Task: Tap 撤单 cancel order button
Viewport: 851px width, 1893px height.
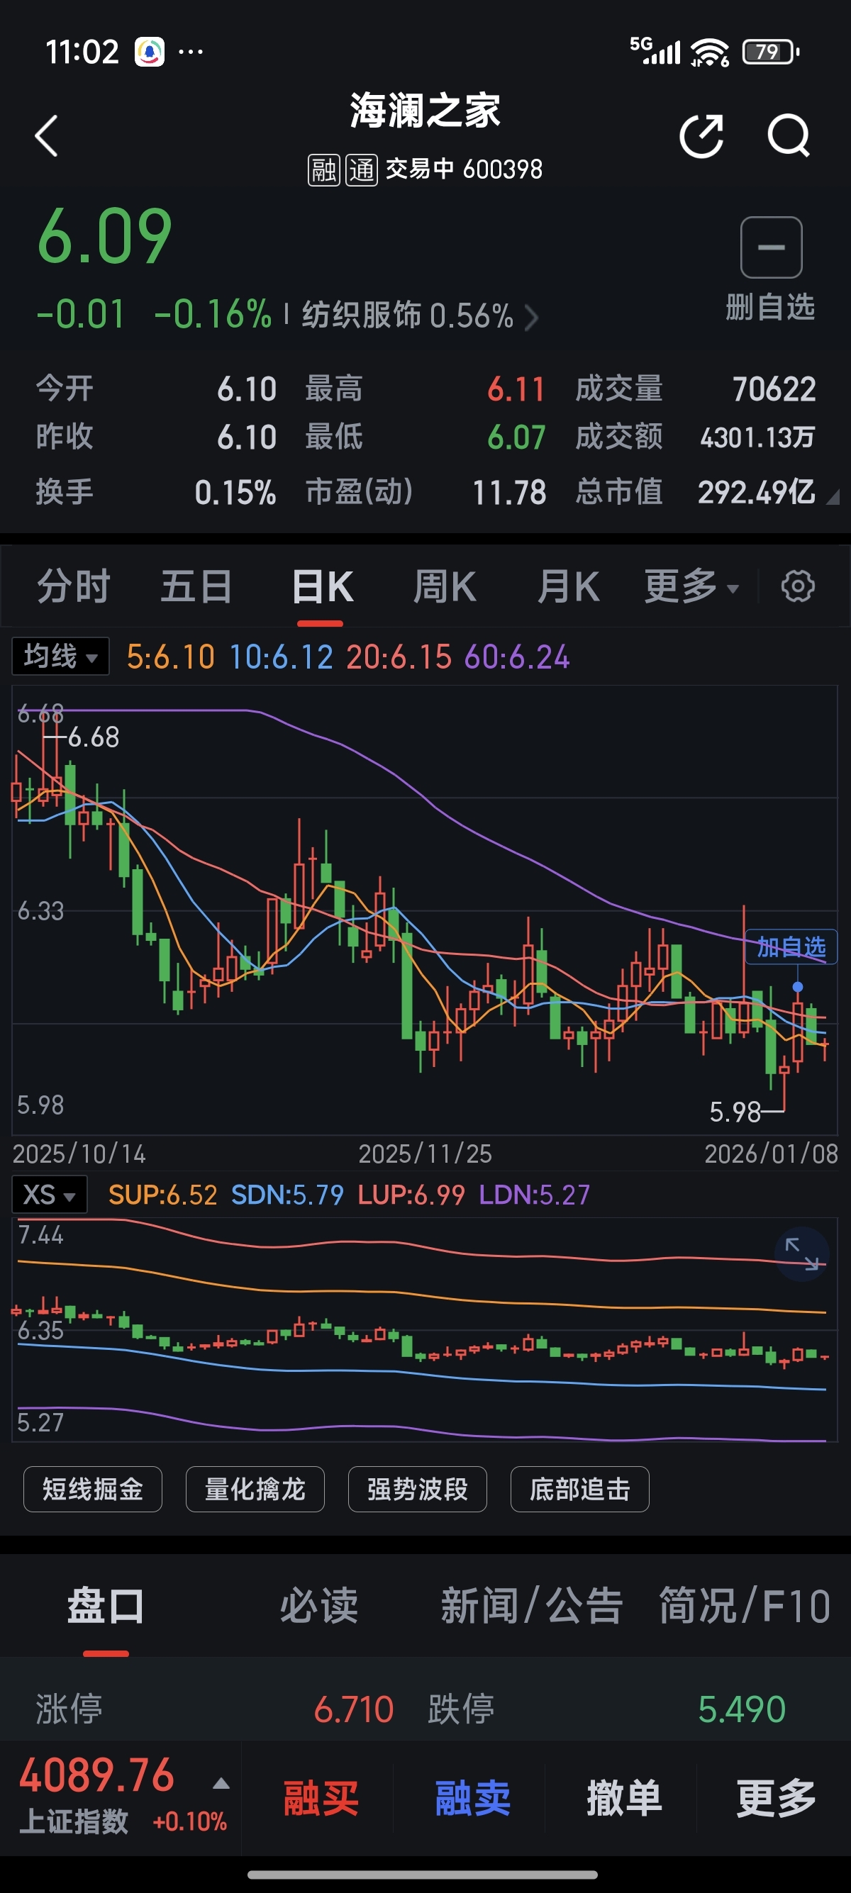Action: coord(624,1798)
